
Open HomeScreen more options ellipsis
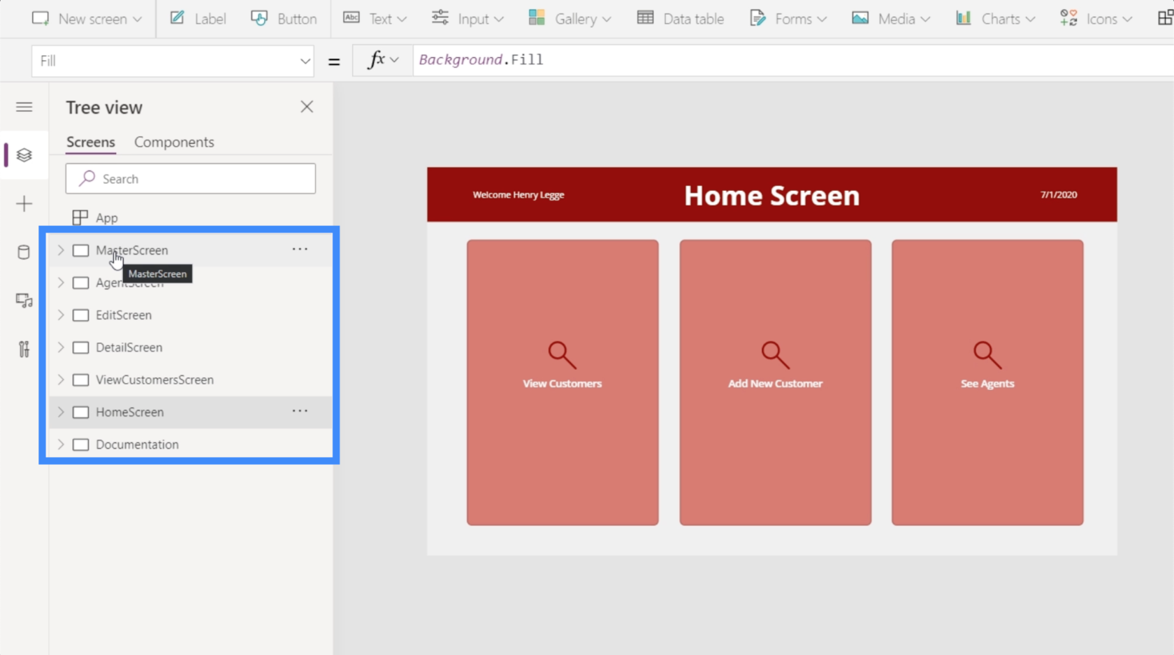[x=300, y=411]
